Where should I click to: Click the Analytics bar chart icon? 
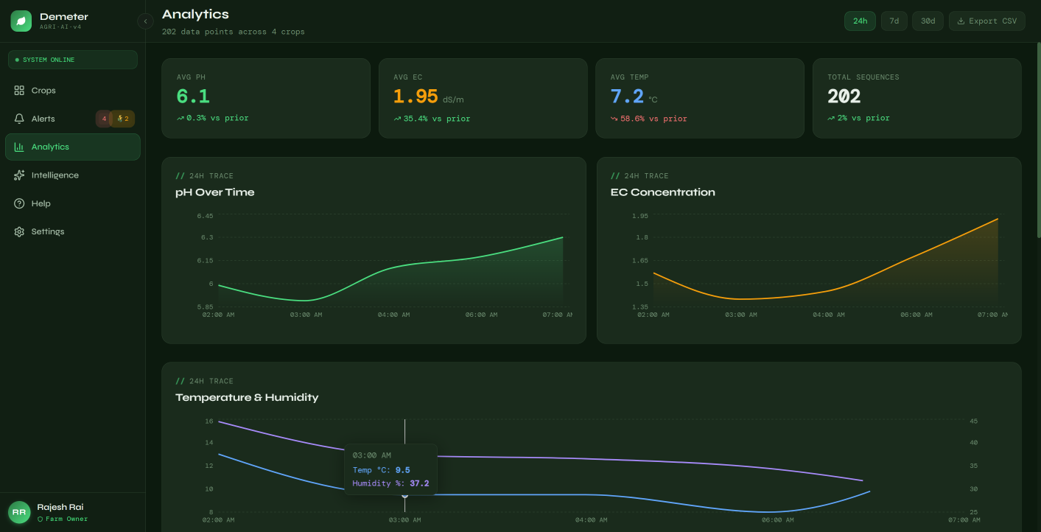click(x=19, y=147)
